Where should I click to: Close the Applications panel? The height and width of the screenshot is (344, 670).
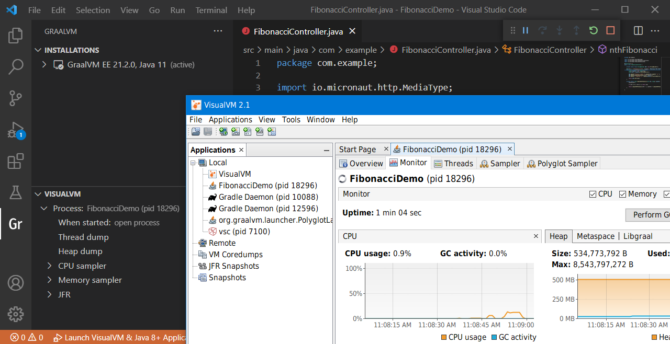click(241, 150)
